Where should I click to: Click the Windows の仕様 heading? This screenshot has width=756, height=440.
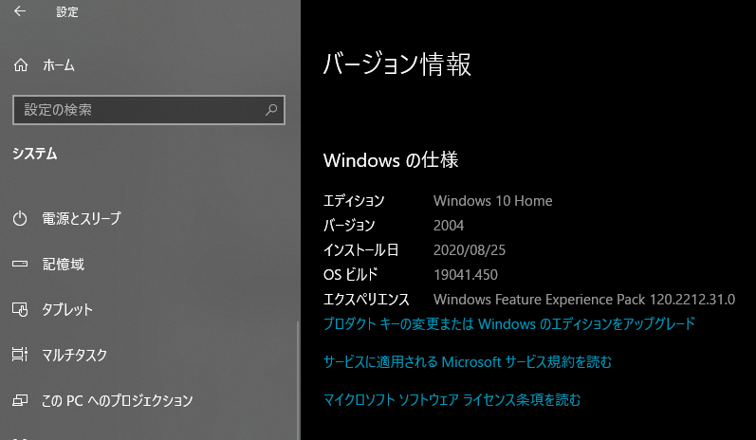pos(391,160)
